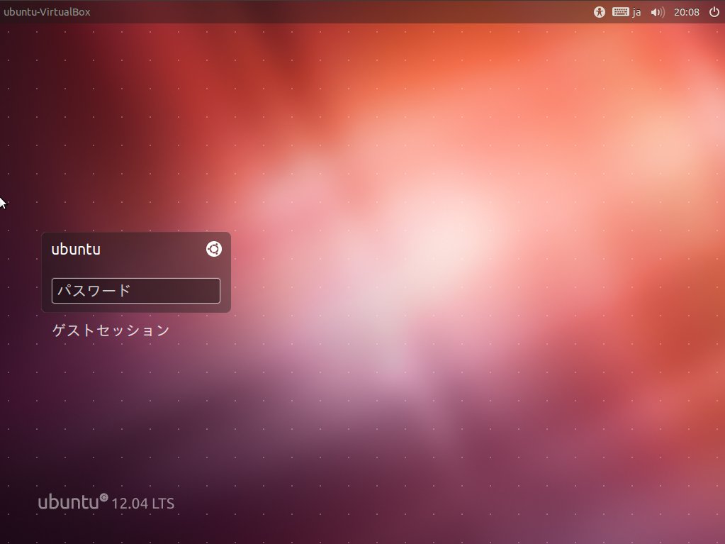The height and width of the screenshot is (544, 725).
Task: Start a ゲストセッション guest session
Action: point(110,330)
